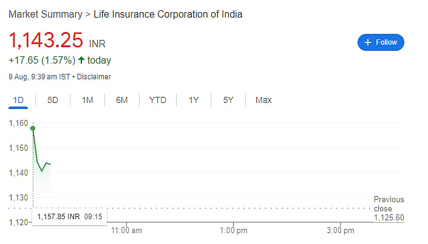428x244 pixels.
Task: Click the Follow button
Action: [x=381, y=42]
